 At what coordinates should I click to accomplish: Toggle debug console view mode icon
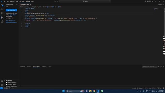pos(159,67)
